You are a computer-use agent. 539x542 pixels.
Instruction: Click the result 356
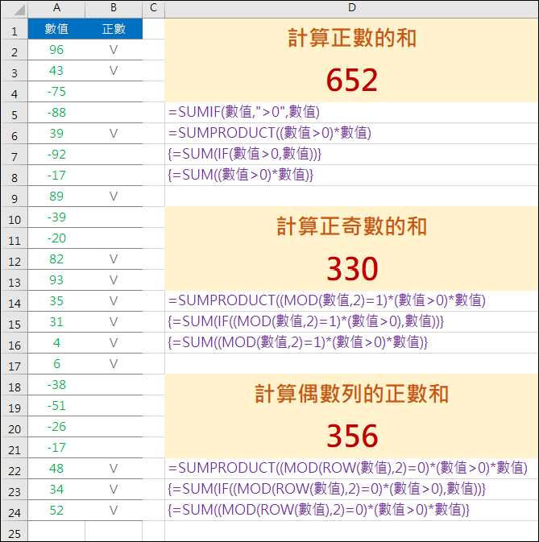(352, 436)
